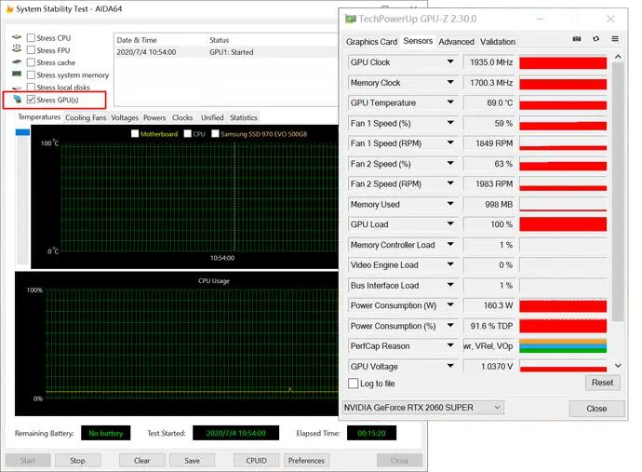Tick the Log to file checkbox
642x472 pixels.
pos(353,384)
